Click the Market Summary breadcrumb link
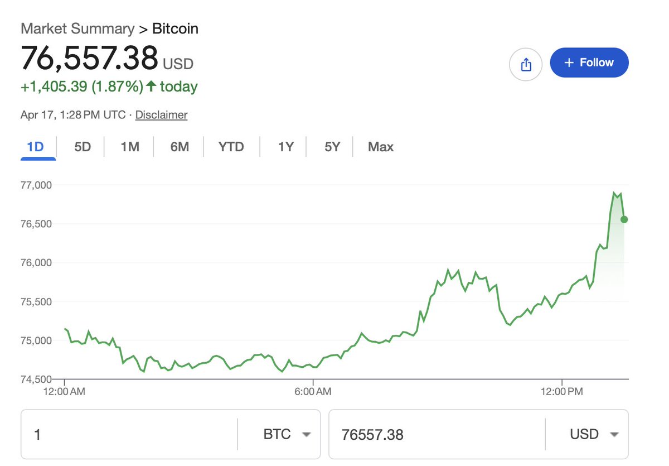The width and height of the screenshot is (669, 466). coord(77,28)
